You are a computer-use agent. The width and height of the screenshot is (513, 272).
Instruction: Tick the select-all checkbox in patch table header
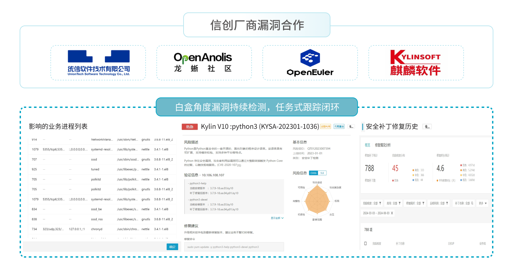(365, 244)
